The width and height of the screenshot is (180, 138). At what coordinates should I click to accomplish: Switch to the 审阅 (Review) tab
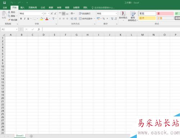[59, 8]
